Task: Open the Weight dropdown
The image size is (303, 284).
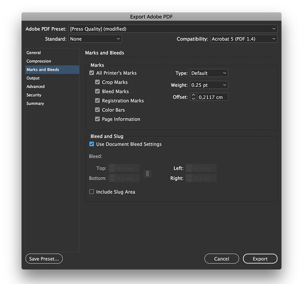Action: [209, 85]
